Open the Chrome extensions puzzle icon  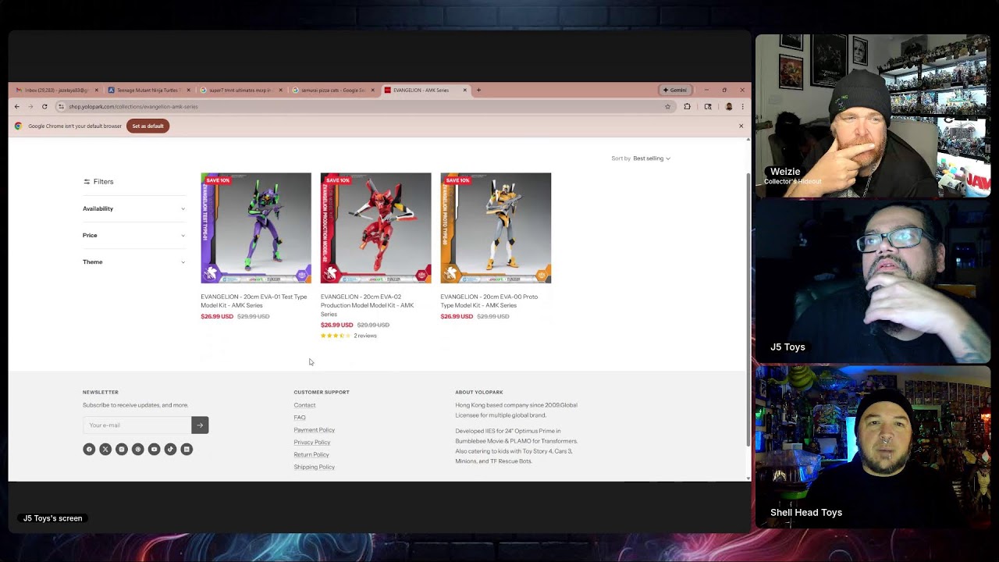[687, 106]
